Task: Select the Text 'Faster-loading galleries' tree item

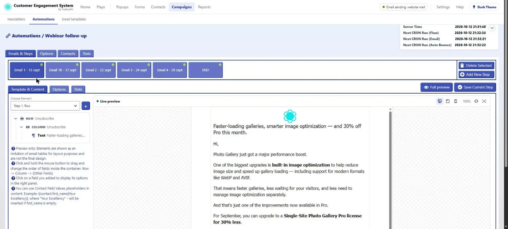Action: (x=59, y=135)
